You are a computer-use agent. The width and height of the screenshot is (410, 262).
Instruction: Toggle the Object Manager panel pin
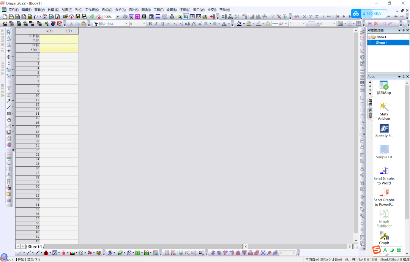(404, 30)
